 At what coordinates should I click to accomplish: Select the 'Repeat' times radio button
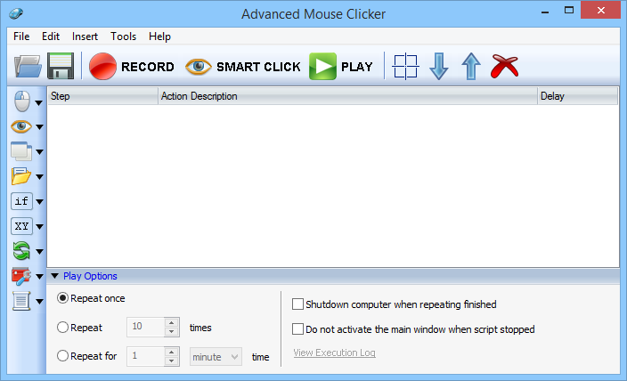[62, 328]
